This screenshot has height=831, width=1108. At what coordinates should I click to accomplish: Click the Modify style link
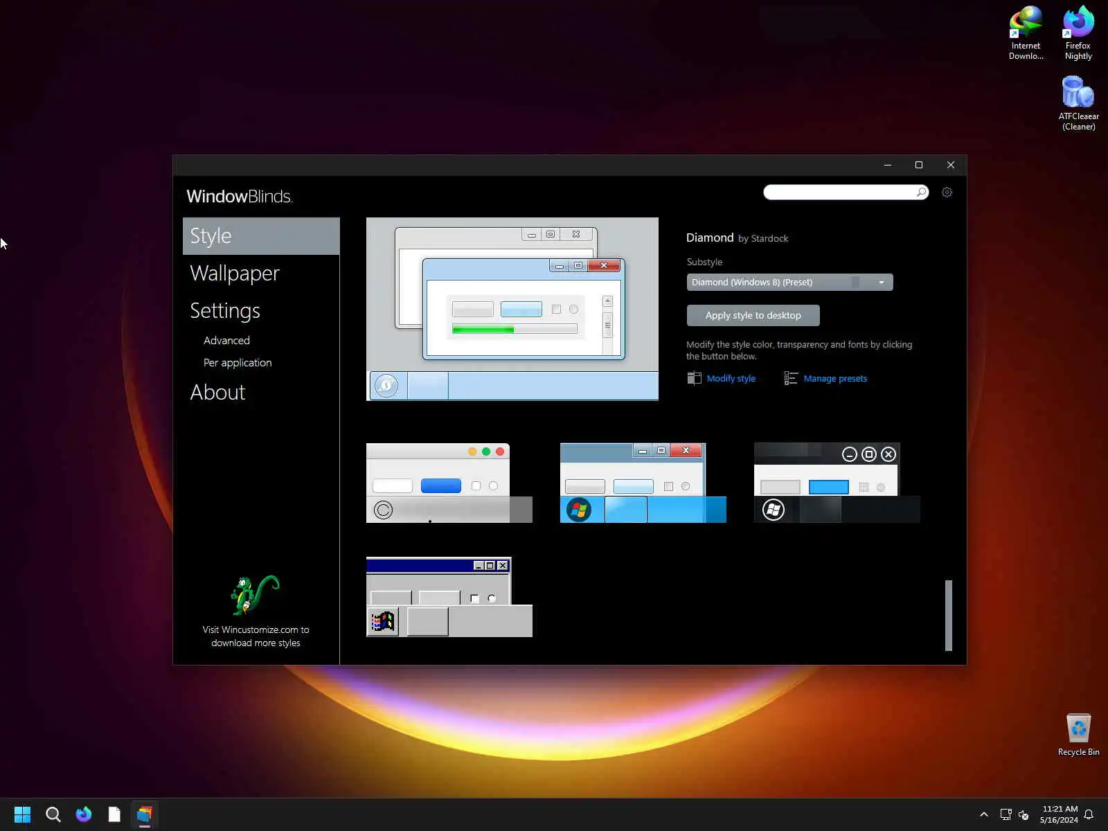tap(731, 379)
